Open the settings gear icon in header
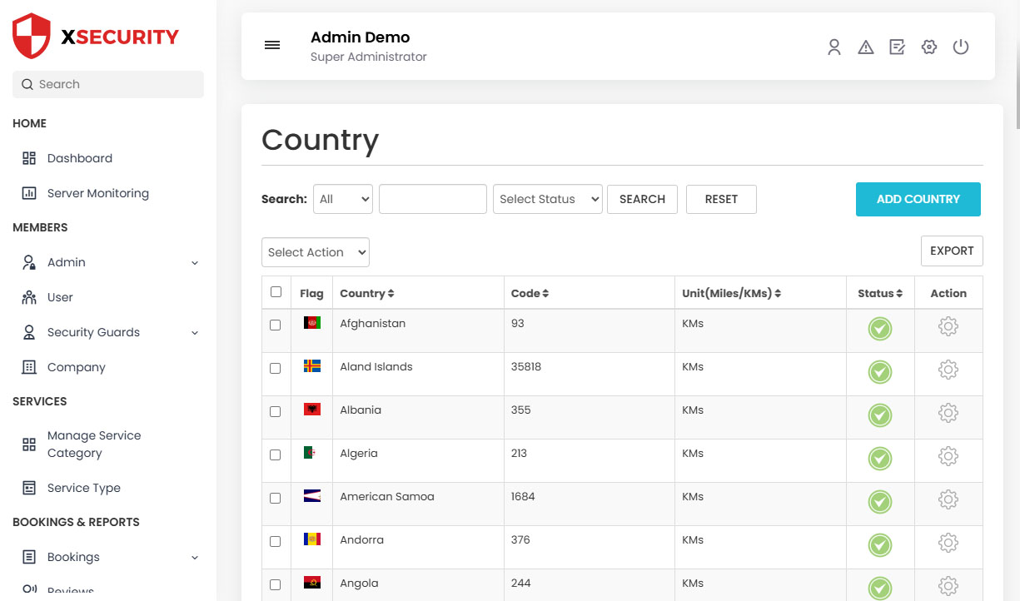 [x=929, y=47]
